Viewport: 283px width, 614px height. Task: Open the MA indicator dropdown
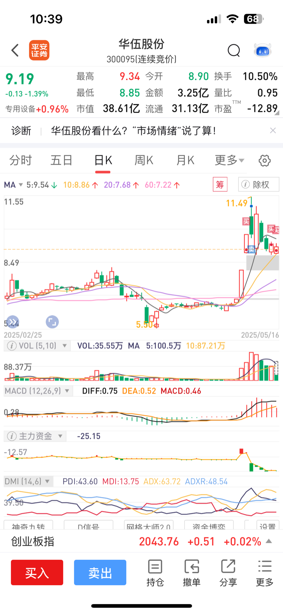[x=13, y=185]
